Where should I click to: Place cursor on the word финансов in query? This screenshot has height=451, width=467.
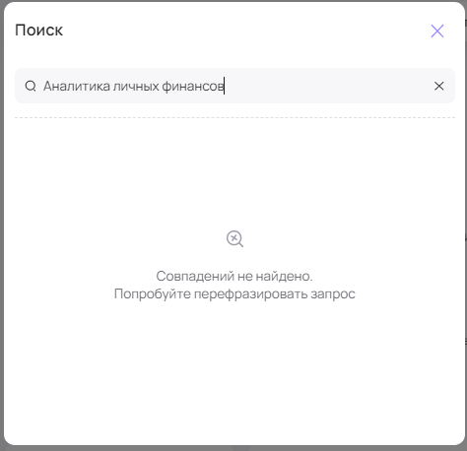pyautogui.click(x=193, y=86)
